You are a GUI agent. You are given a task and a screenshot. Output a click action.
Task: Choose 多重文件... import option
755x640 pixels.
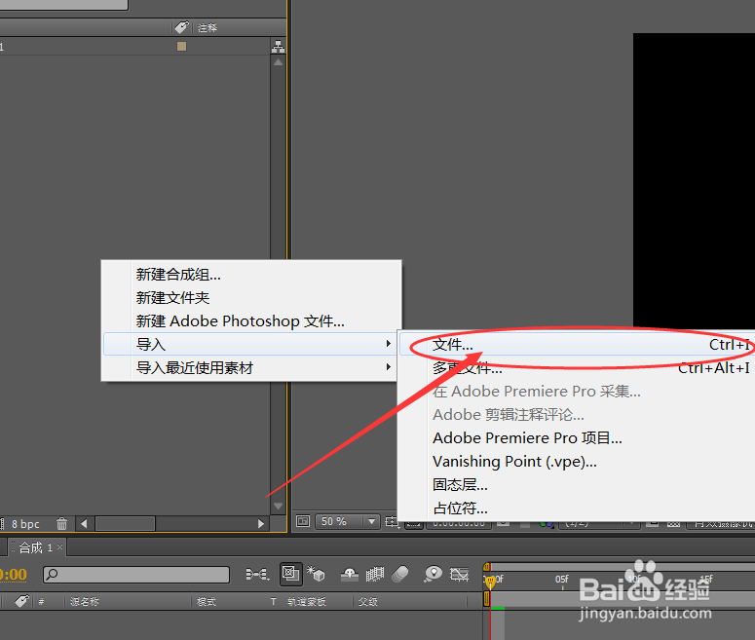pos(577,368)
